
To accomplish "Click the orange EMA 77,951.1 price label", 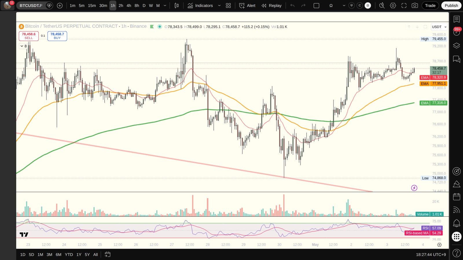I will [433, 83].
